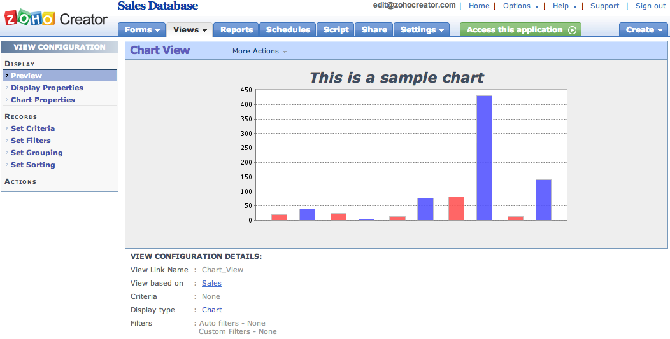Click the Sales link under View based on

211,283
